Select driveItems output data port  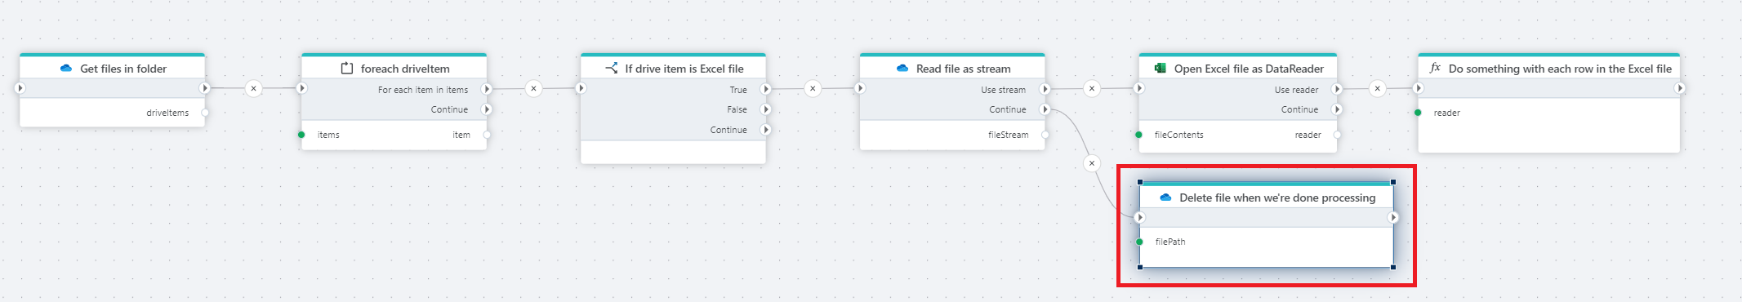coord(205,113)
